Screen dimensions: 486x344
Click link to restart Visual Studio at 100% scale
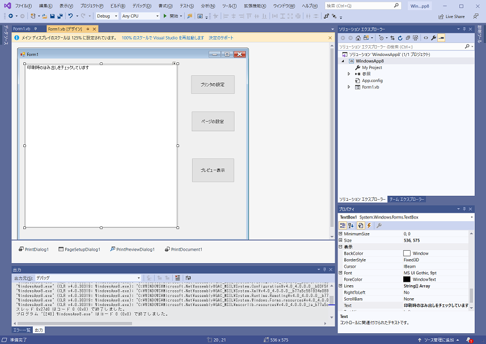(x=163, y=38)
